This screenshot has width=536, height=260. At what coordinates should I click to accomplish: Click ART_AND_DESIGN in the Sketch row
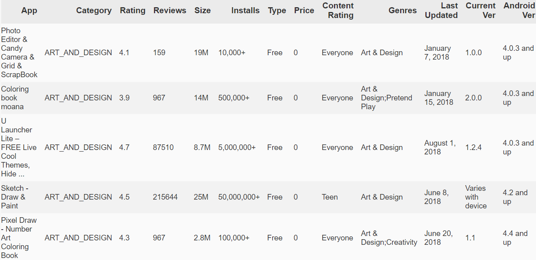(78, 197)
